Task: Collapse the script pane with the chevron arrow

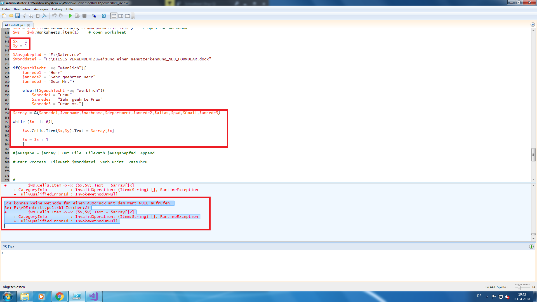Action: point(533,25)
